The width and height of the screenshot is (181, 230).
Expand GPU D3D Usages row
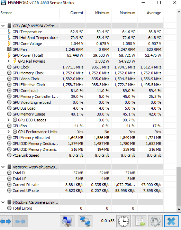tap(9, 120)
